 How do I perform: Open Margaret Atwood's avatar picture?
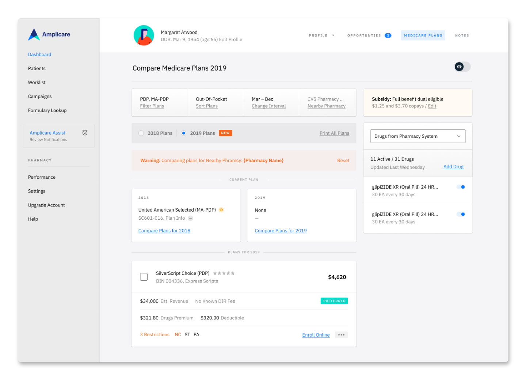click(144, 35)
